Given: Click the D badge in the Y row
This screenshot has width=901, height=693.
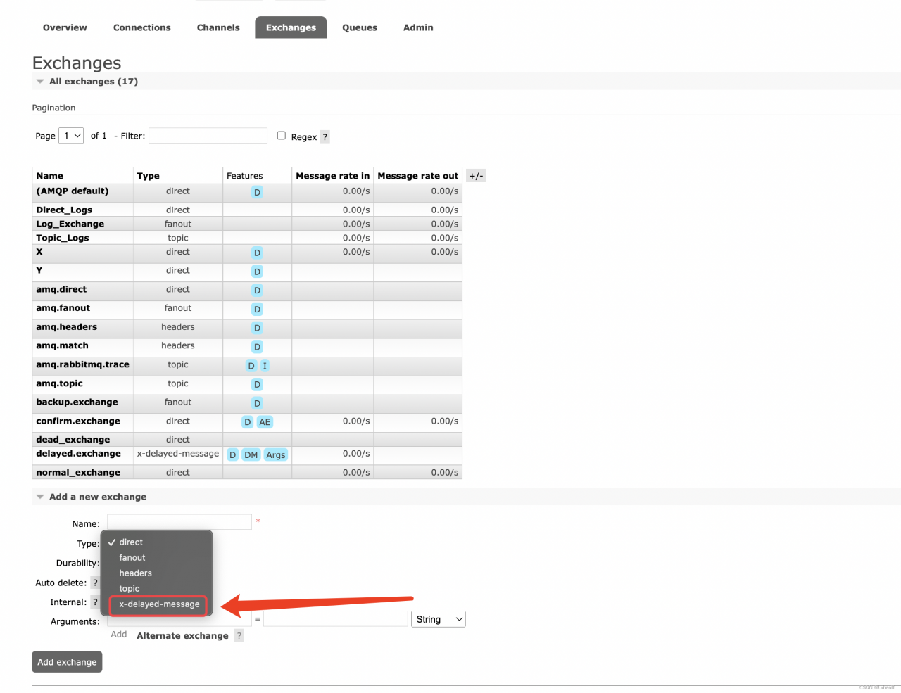Looking at the screenshot, I should tap(257, 272).
